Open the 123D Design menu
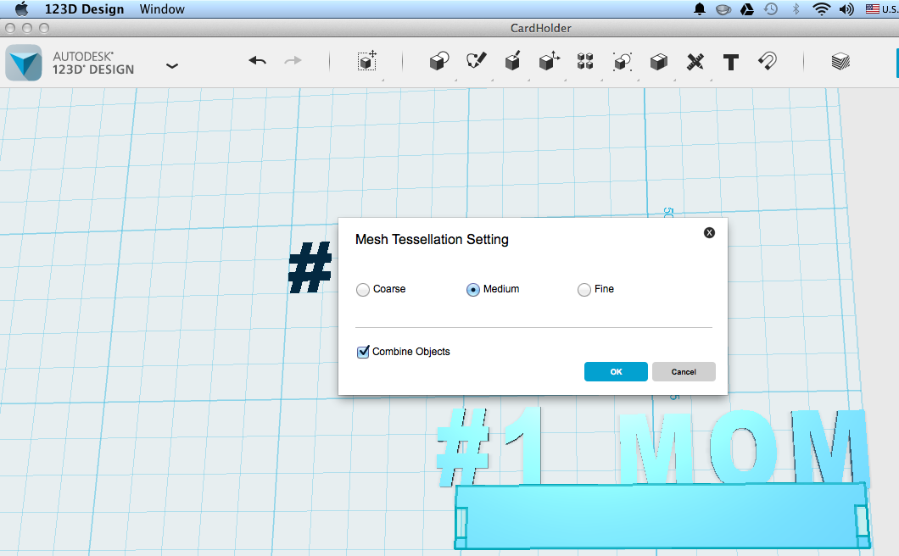The height and width of the screenshot is (556, 899). click(84, 9)
